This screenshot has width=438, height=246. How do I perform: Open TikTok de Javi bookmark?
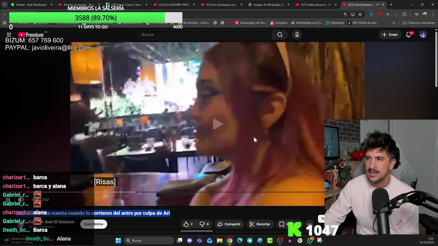coord(363,23)
